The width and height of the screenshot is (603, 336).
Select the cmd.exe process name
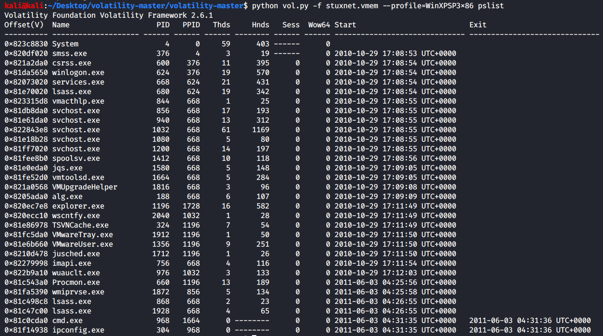(67, 320)
